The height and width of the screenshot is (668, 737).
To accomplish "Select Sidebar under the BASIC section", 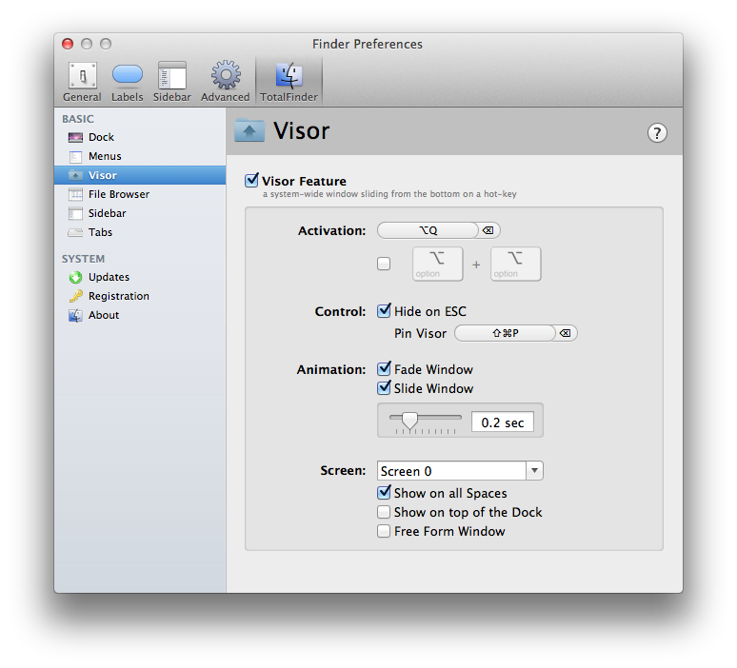I will 140,213.
